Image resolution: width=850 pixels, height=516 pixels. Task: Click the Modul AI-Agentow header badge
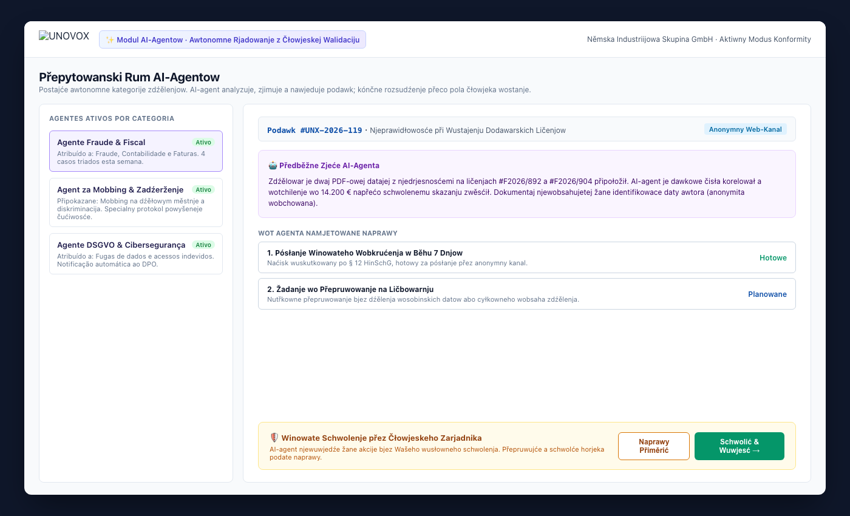click(233, 40)
